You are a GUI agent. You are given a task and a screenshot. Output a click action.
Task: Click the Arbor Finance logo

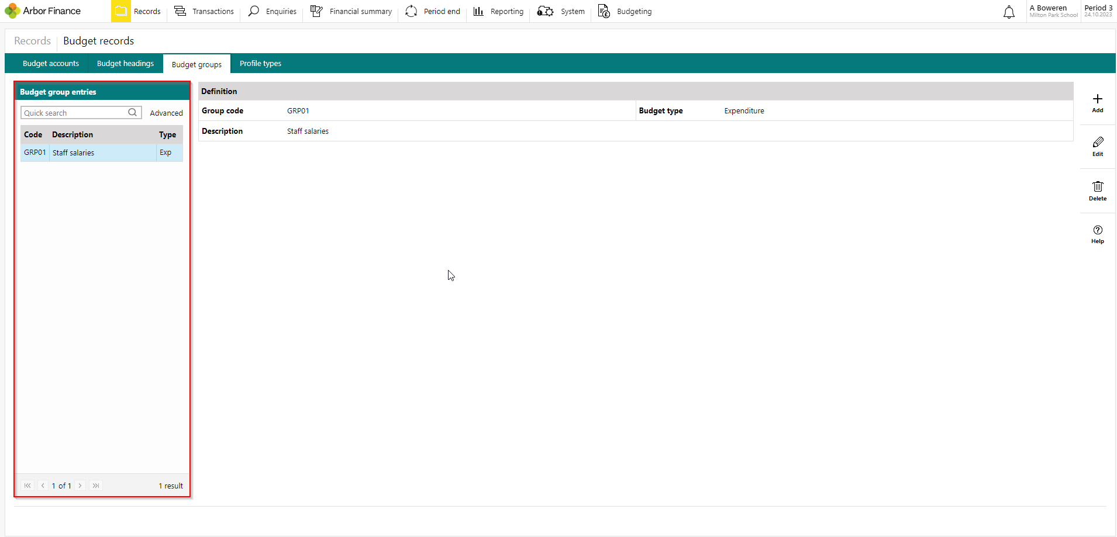[43, 11]
